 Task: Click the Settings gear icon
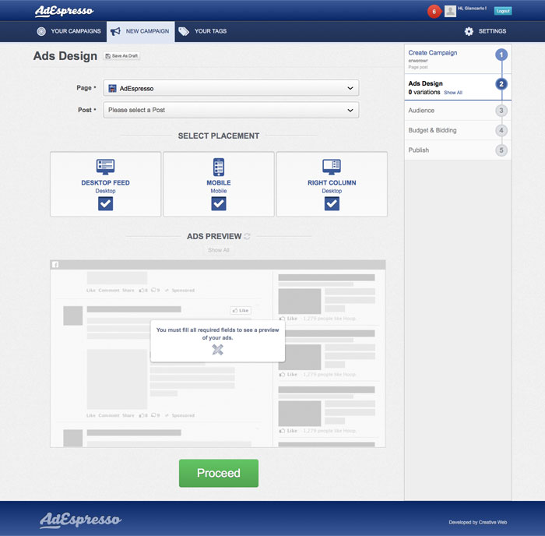coord(469,31)
